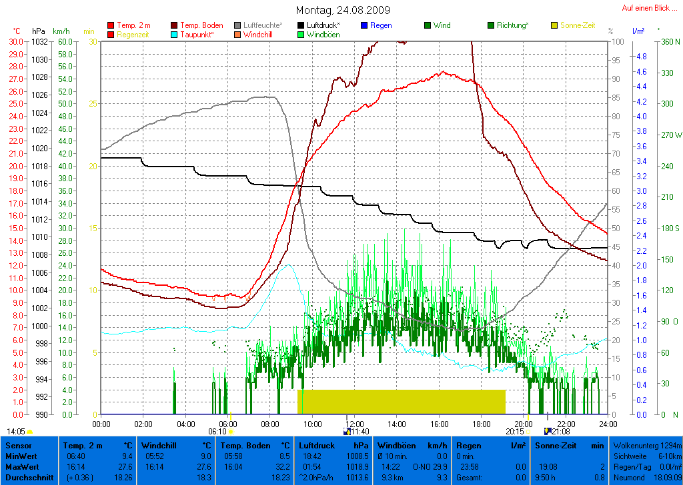683x485 pixels.
Task: Click the Richtung legend square
Action: point(491,25)
